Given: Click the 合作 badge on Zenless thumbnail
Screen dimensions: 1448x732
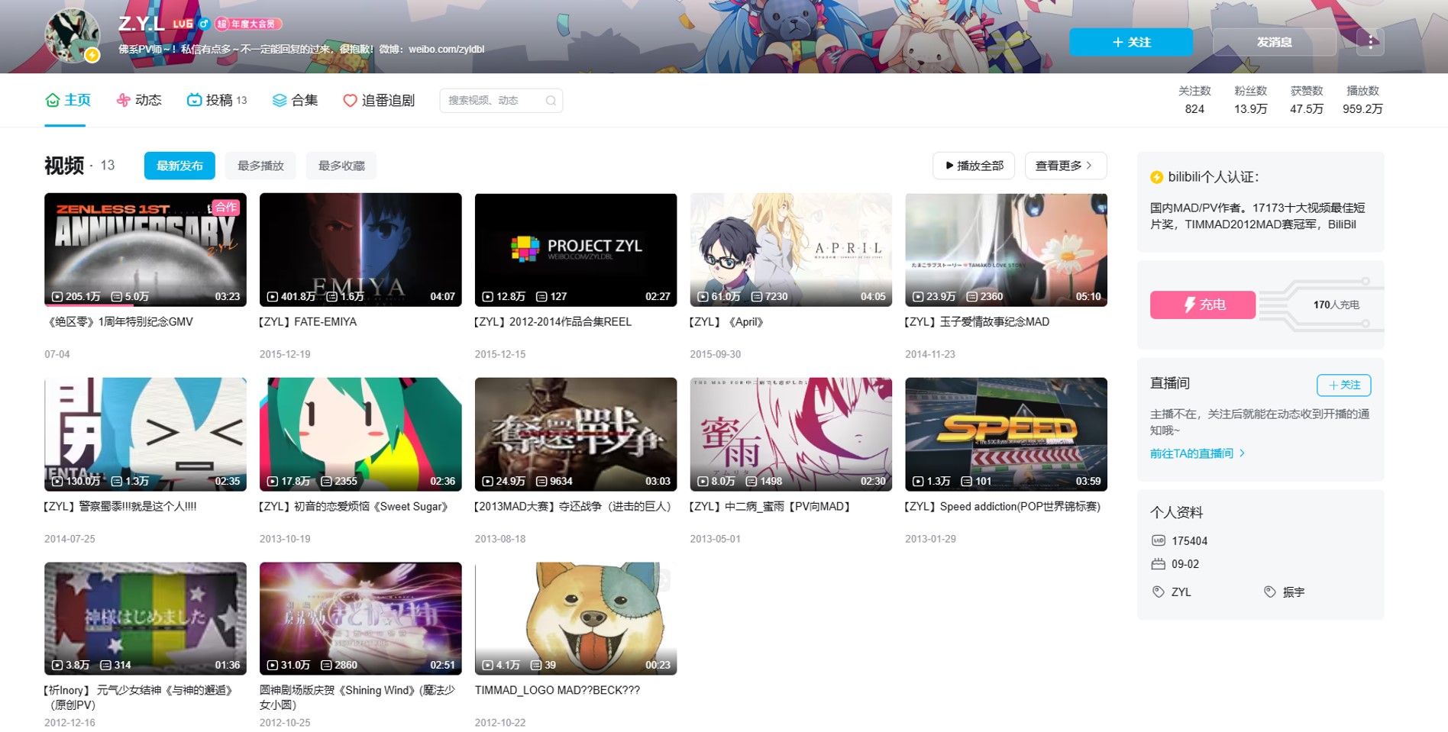Looking at the screenshot, I should click(226, 207).
